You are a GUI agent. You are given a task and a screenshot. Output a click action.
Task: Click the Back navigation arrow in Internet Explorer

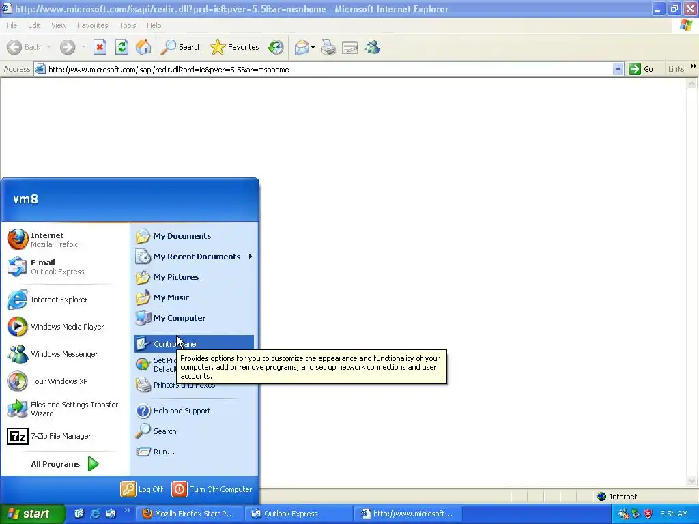[x=14, y=47]
